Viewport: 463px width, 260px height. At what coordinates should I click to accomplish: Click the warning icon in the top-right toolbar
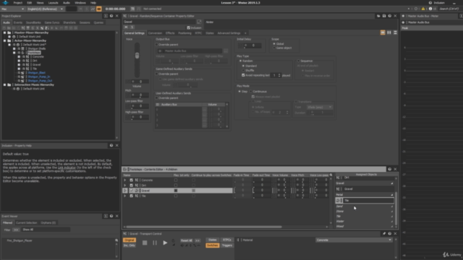[423, 9]
